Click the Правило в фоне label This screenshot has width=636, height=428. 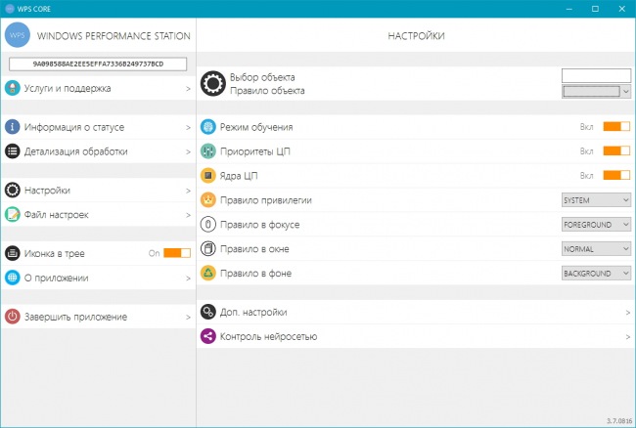(x=255, y=274)
